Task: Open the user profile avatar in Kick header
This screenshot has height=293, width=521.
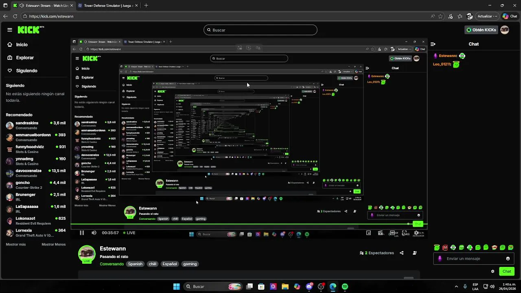Action: 505,30
